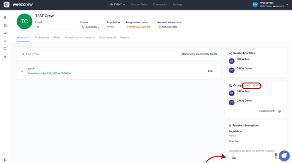Viewport: 292px width, 163px height.
Task: Click Edit button for Form #1
Action: point(210,71)
